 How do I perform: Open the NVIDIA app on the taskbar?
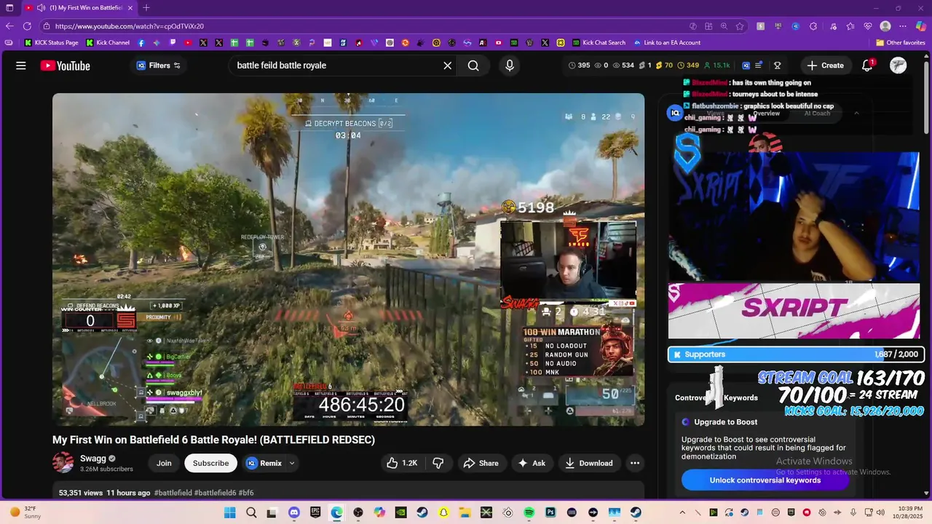coord(400,512)
